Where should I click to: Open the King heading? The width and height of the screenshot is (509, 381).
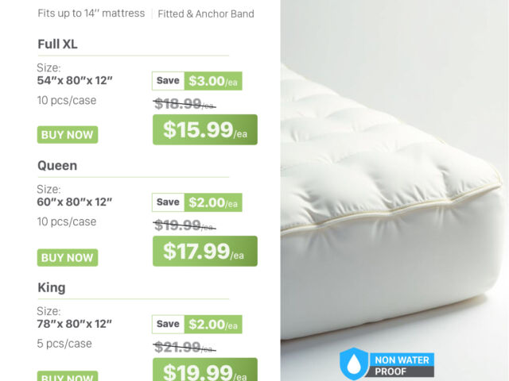pos(52,287)
